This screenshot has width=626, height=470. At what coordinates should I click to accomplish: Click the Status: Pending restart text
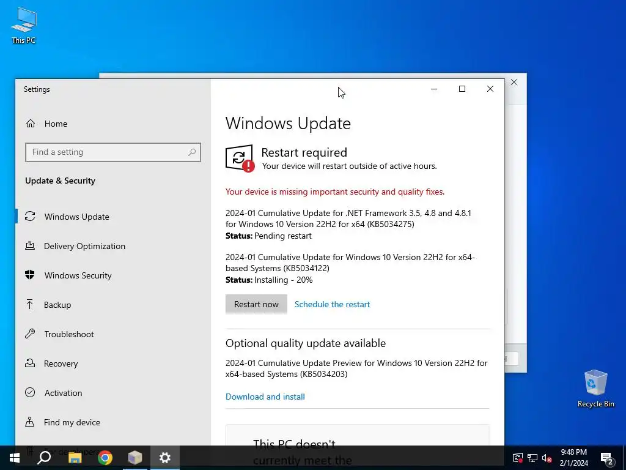pyautogui.click(x=268, y=236)
